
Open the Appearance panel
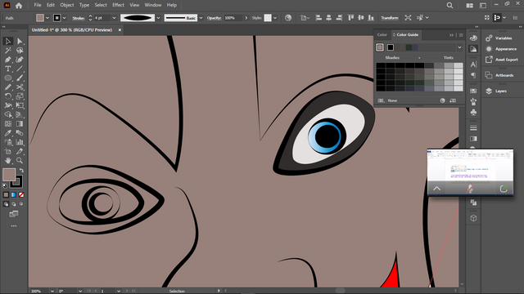tap(501, 49)
